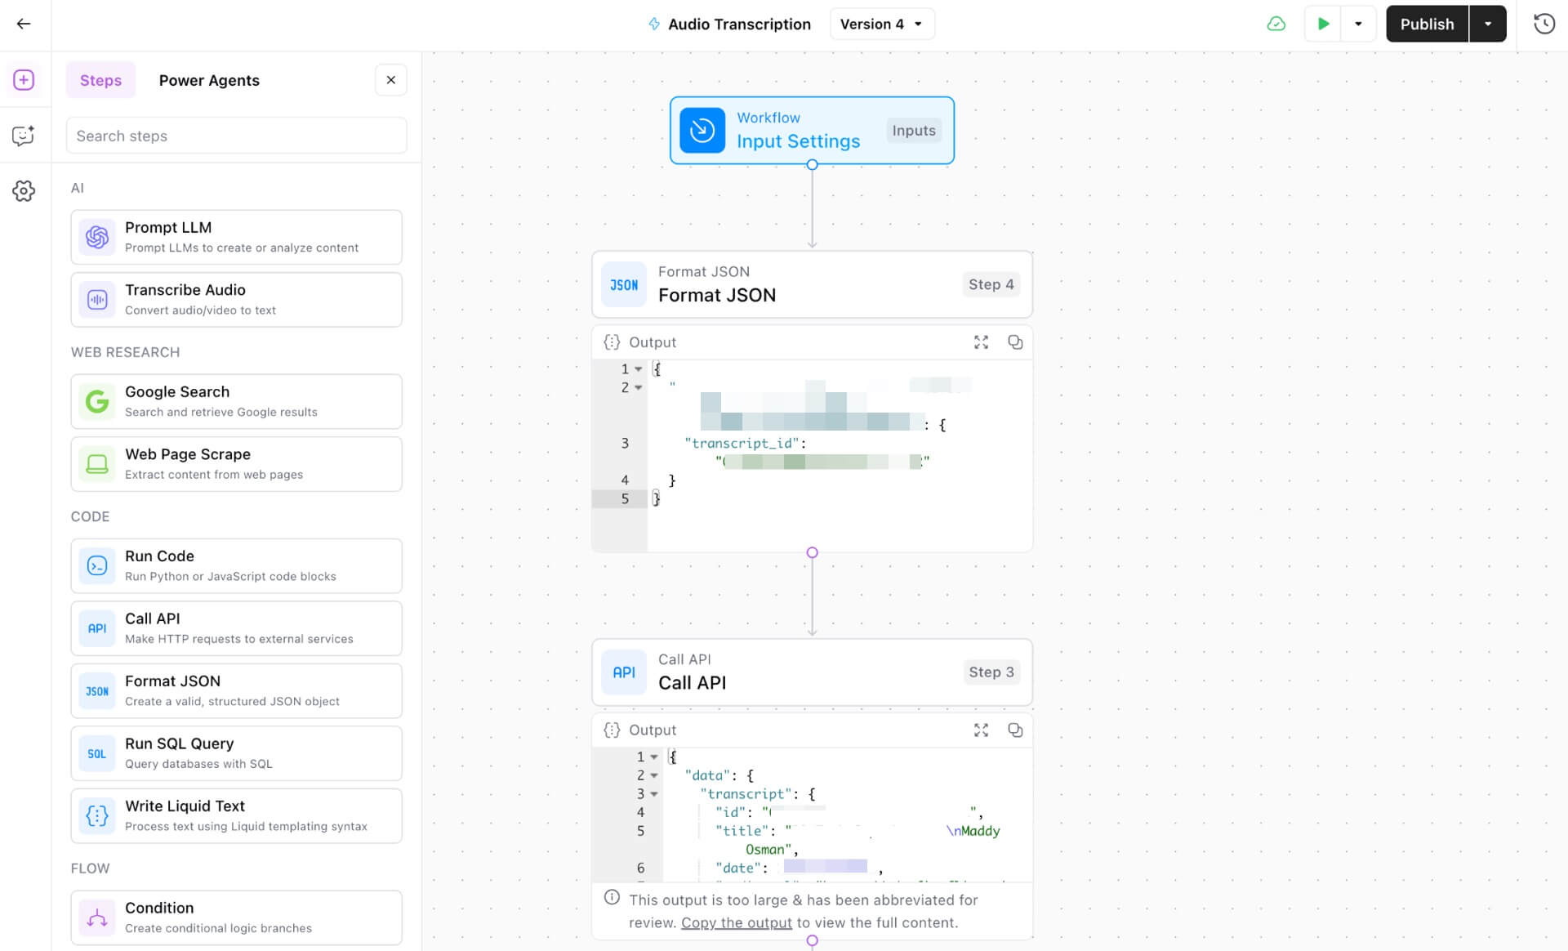Close the steps panel with X

(x=391, y=79)
